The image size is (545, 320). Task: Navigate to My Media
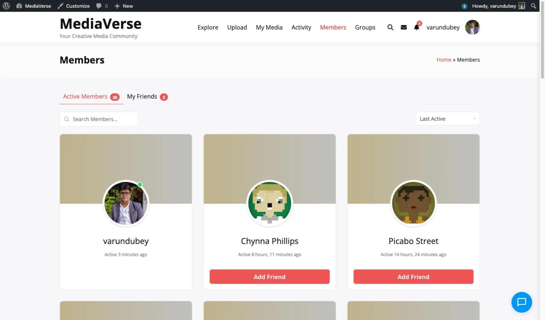tap(269, 27)
